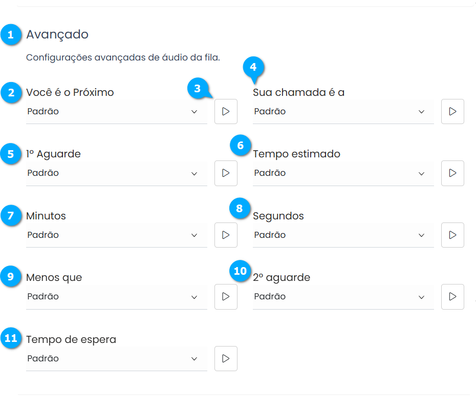Open the 'Menos que' dropdown
Screen dimensions: 476x406
(x=116, y=297)
